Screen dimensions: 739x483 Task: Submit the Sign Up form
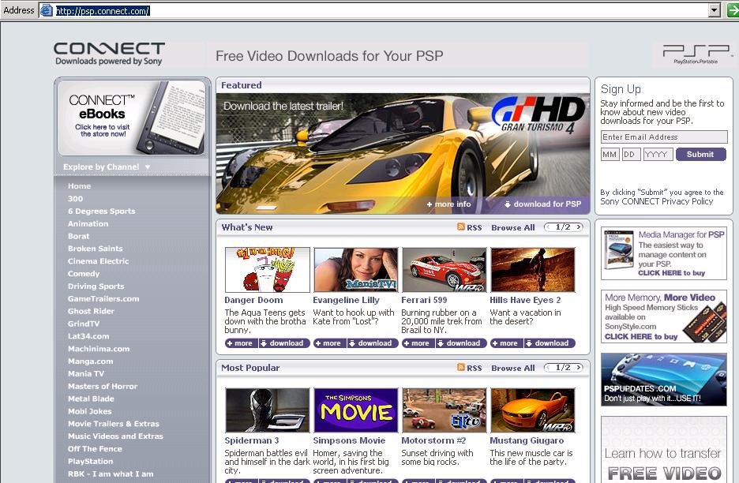pyautogui.click(x=701, y=154)
